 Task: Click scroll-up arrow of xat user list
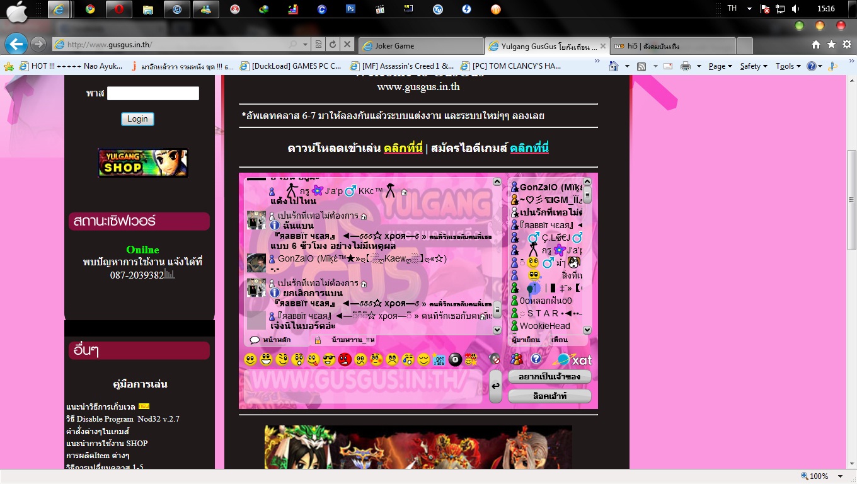[587, 182]
